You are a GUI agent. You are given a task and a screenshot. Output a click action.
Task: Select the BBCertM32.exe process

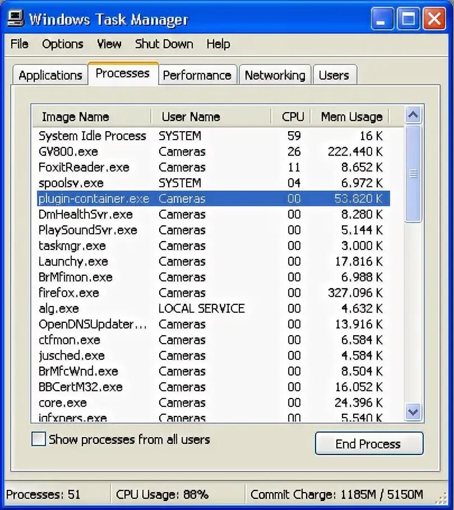(214, 387)
